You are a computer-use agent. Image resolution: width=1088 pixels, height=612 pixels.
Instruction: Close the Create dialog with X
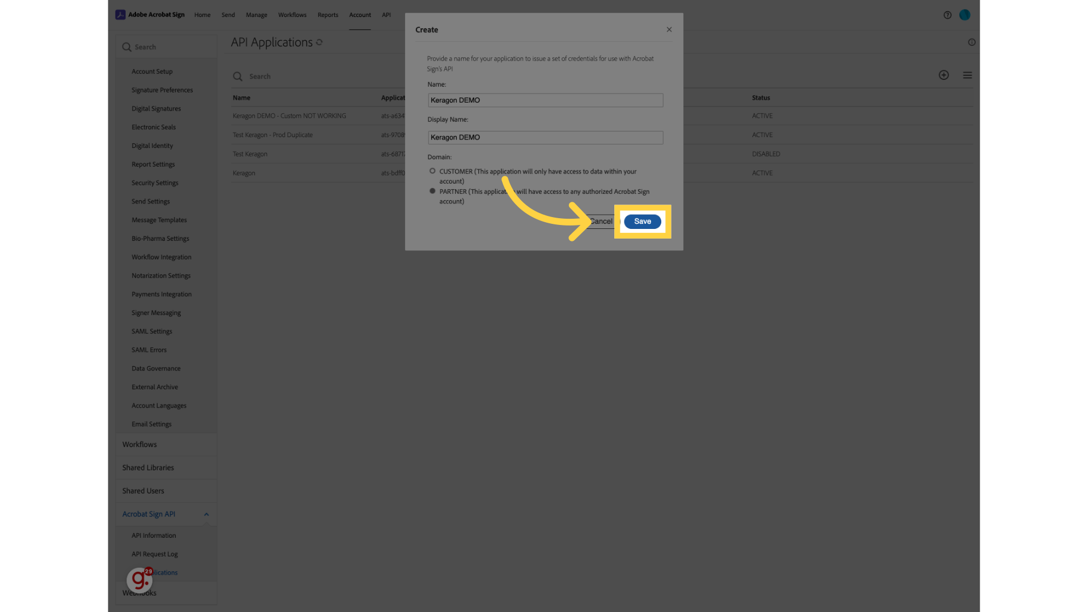[669, 29]
